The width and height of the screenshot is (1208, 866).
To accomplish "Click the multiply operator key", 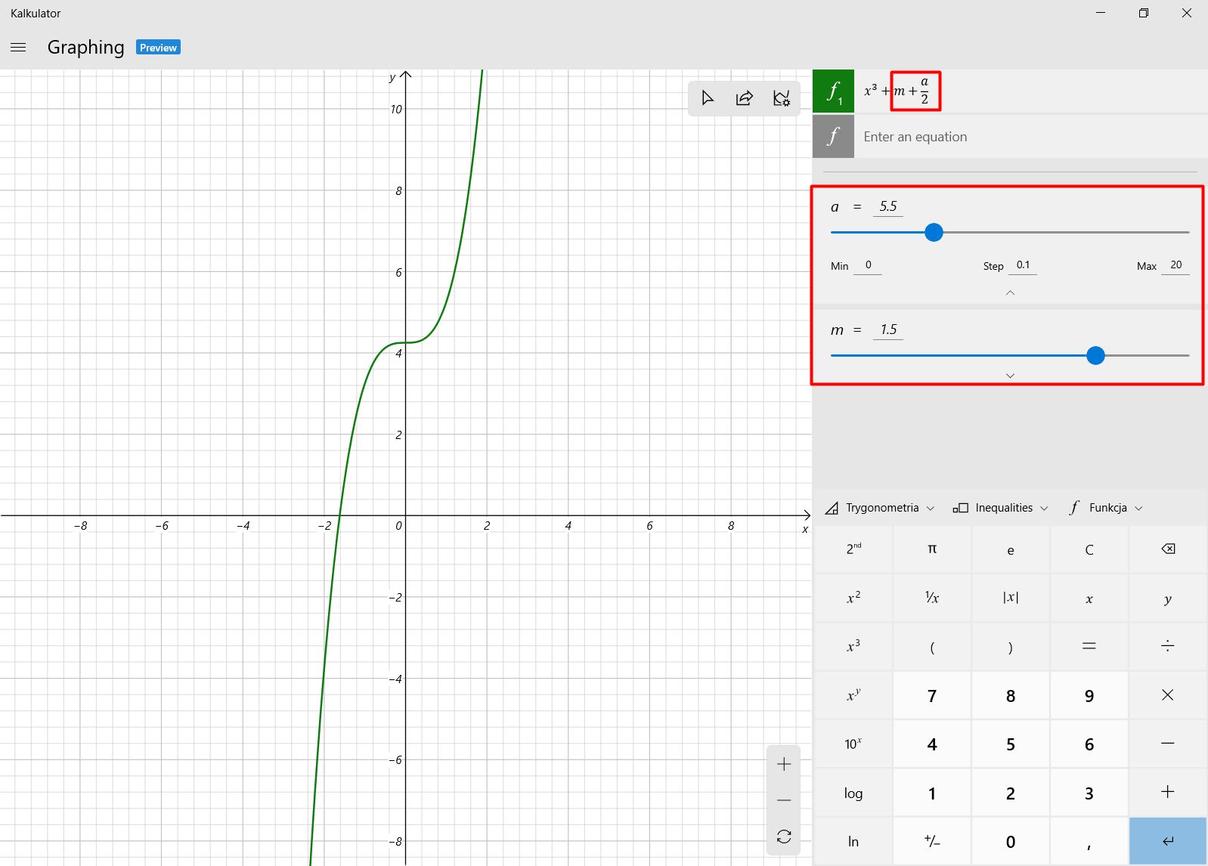I will 1168,695.
